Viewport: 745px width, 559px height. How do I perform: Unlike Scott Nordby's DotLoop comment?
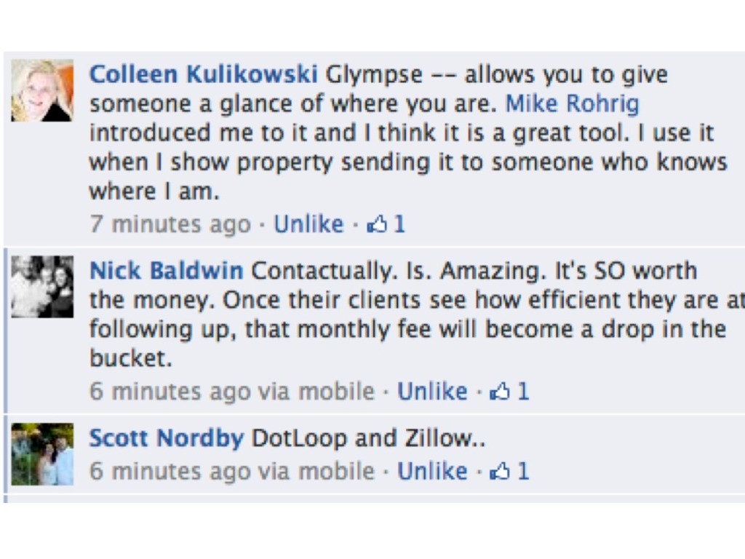(x=432, y=471)
